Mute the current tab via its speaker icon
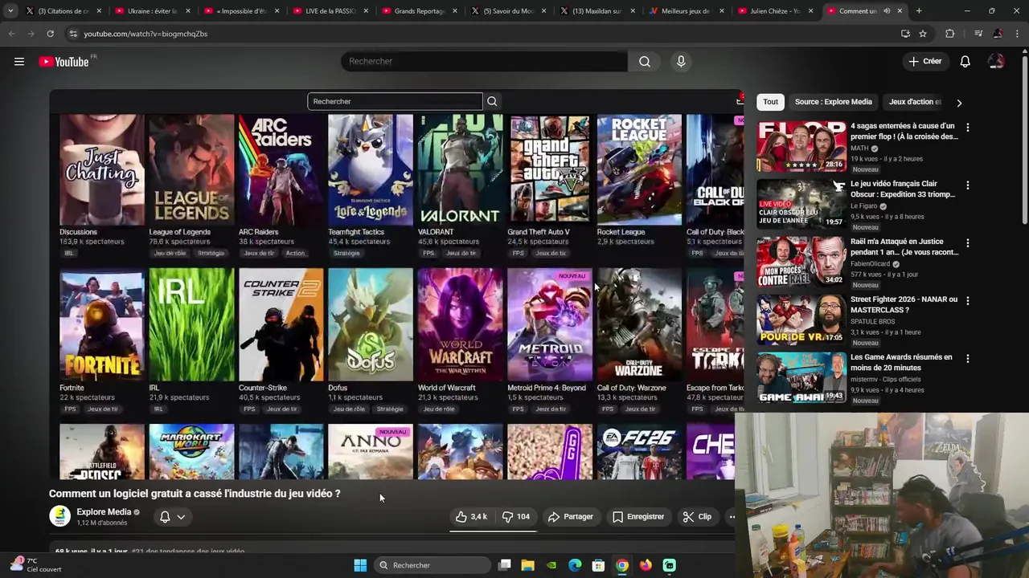The height and width of the screenshot is (578, 1029). (887, 11)
